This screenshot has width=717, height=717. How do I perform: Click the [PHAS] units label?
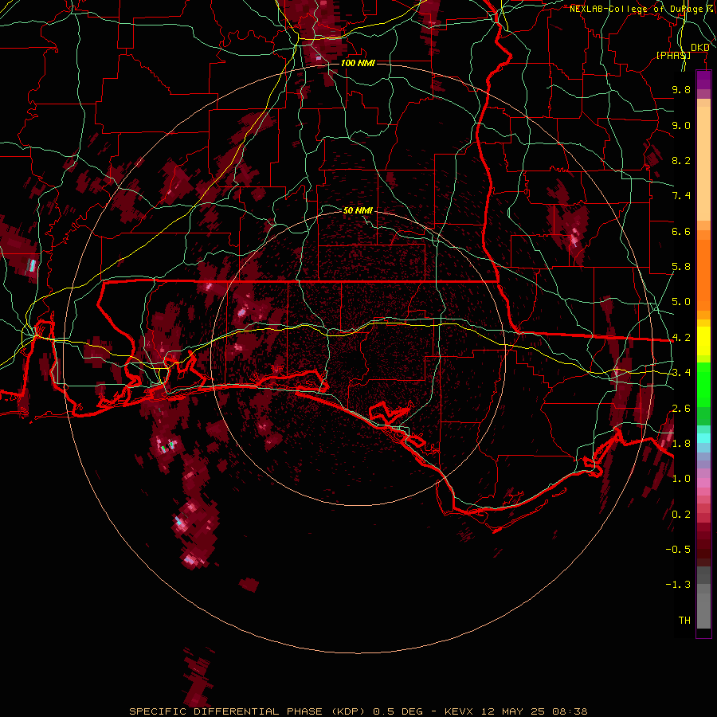[673, 55]
